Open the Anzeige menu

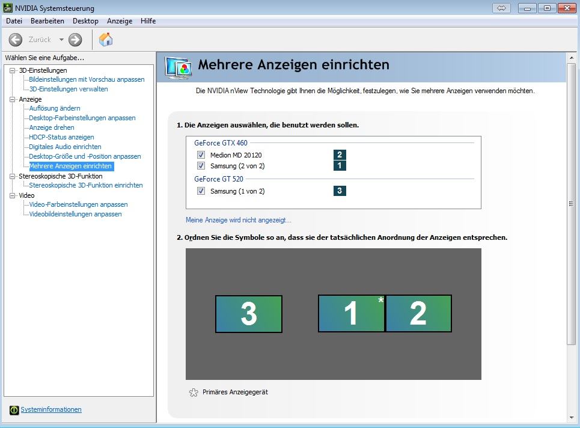point(120,21)
